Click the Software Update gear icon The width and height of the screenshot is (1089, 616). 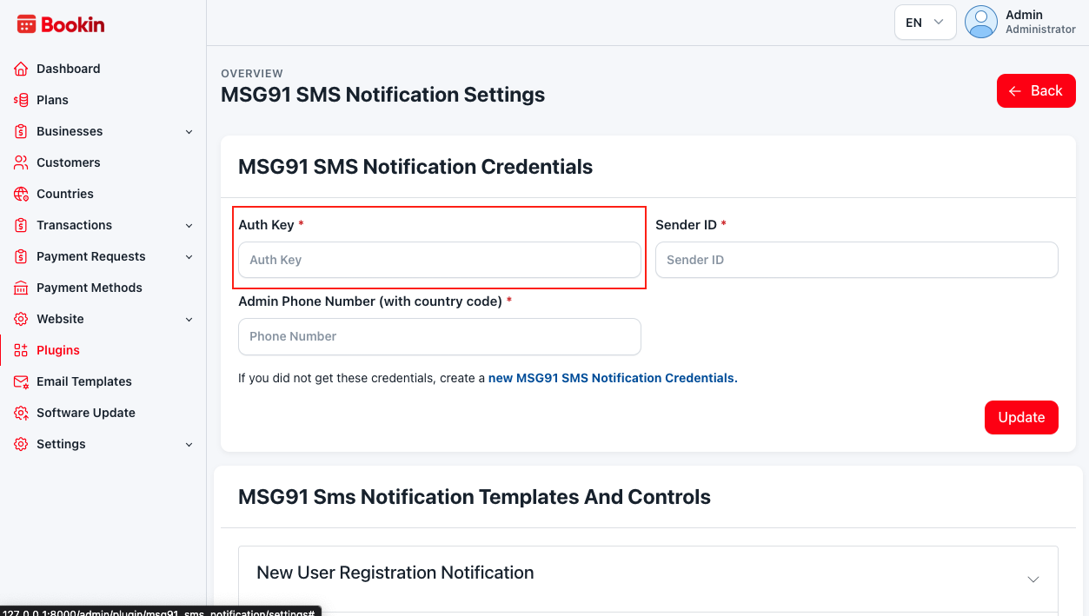(21, 413)
